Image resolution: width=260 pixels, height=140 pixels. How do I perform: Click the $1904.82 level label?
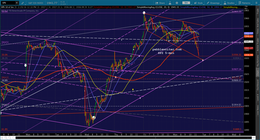[x=236, y=105]
